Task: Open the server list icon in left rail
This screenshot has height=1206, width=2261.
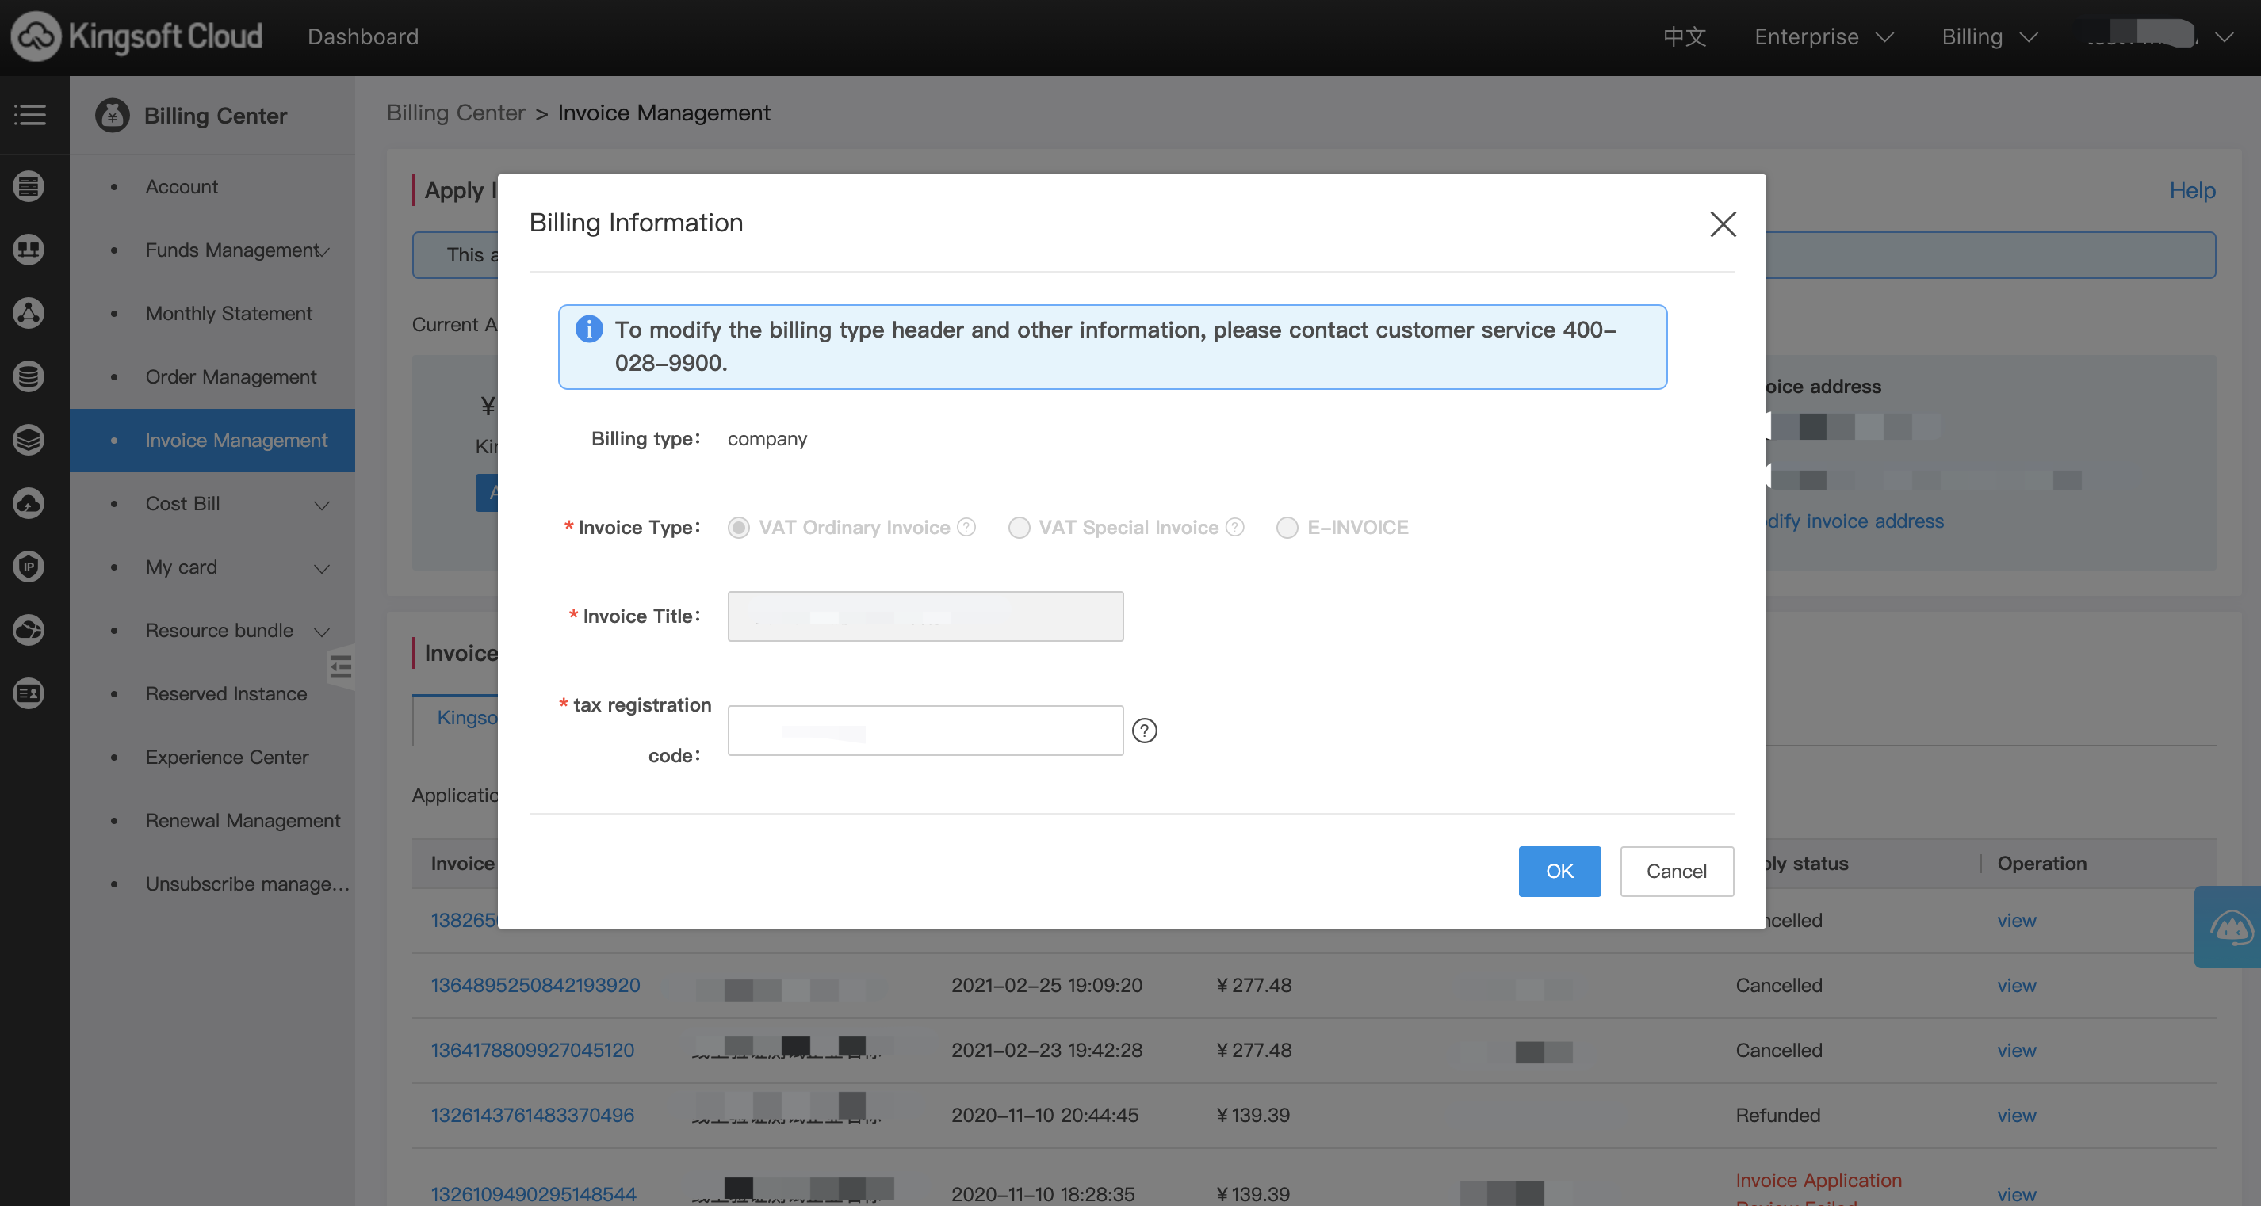Action: [x=29, y=186]
